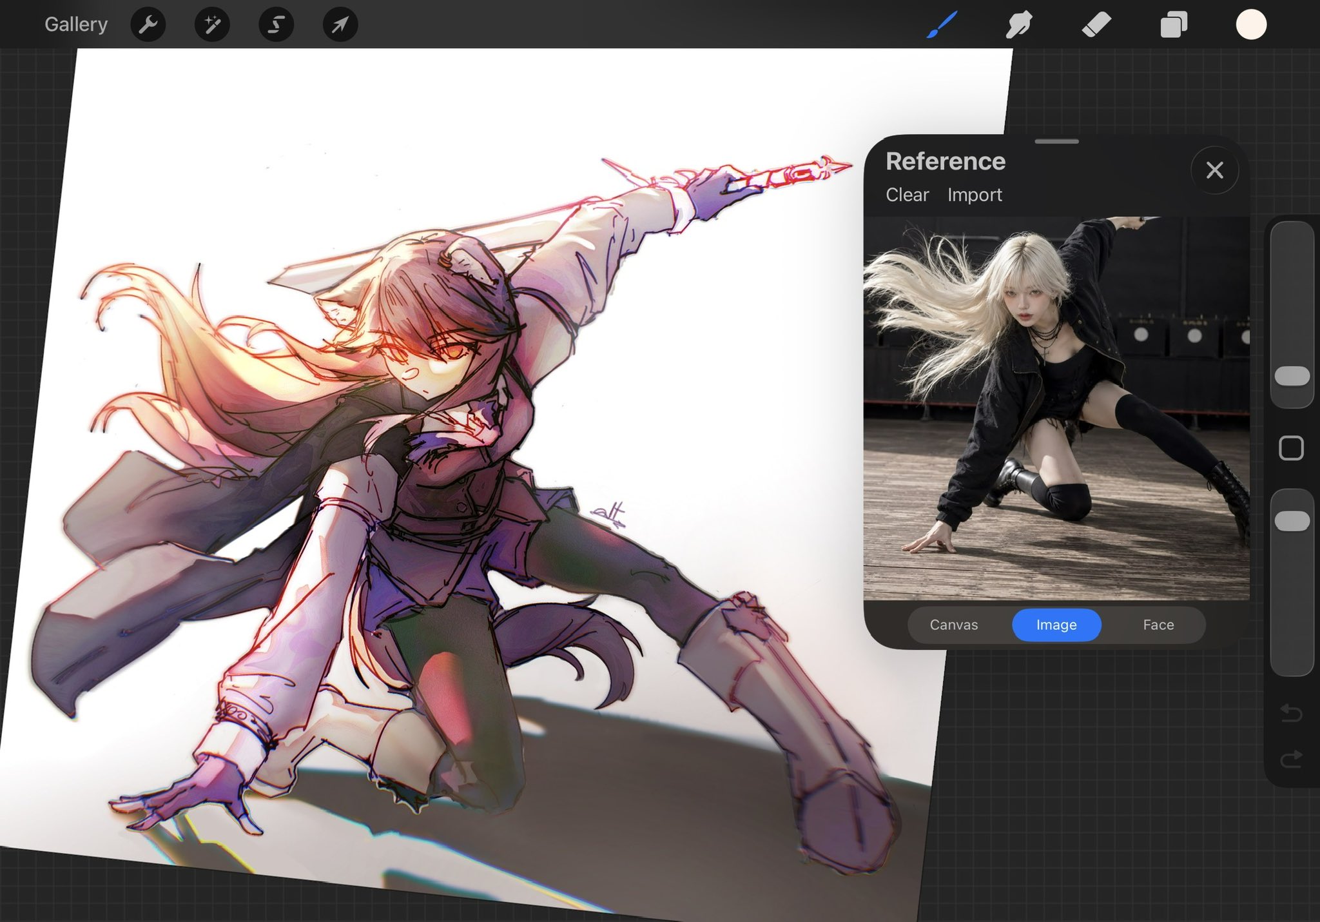1320x922 pixels.
Task: Activate the Transform arrow tool
Action: click(x=340, y=25)
